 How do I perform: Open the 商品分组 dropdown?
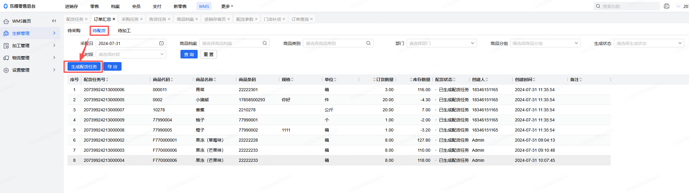545,43
